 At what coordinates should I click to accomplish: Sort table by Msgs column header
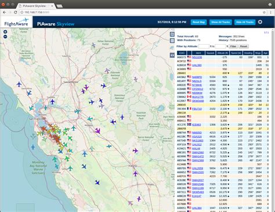[258, 53]
